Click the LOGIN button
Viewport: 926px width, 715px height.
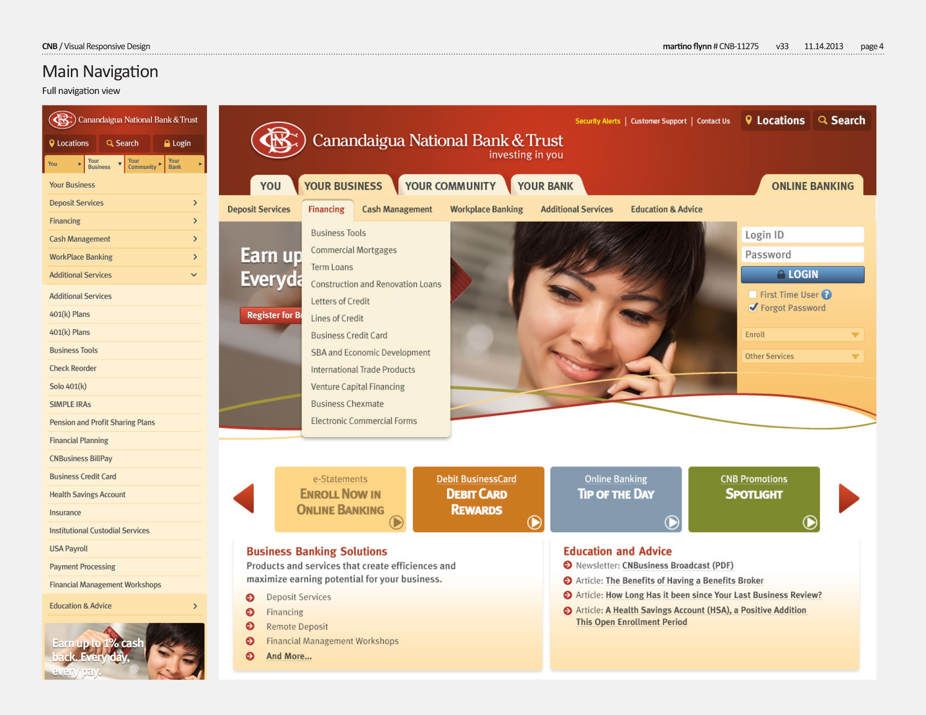tap(803, 274)
